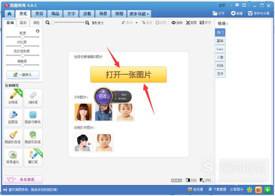
Task: Select the 高级 advanced adjustments subtab
Action: pyautogui.click(x=23, y=23)
